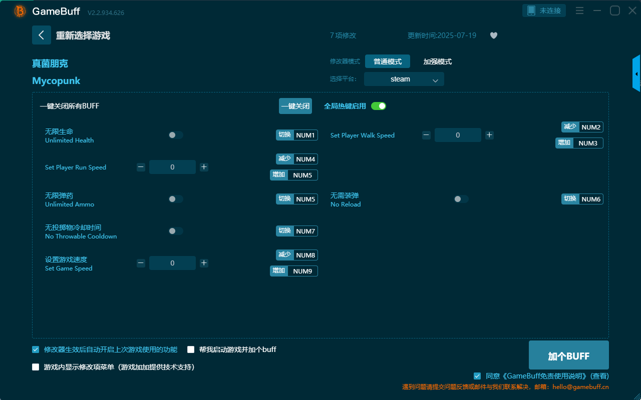Toggle Unlimited Ammo switch

click(176, 199)
